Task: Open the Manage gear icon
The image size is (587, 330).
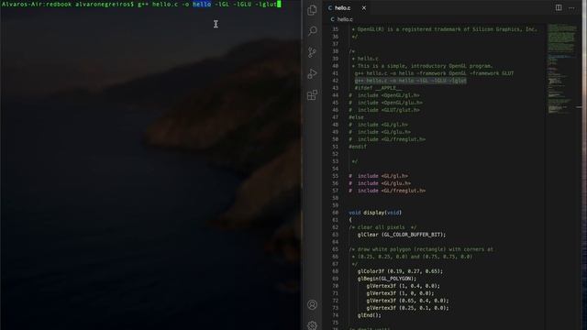Action: (312, 325)
